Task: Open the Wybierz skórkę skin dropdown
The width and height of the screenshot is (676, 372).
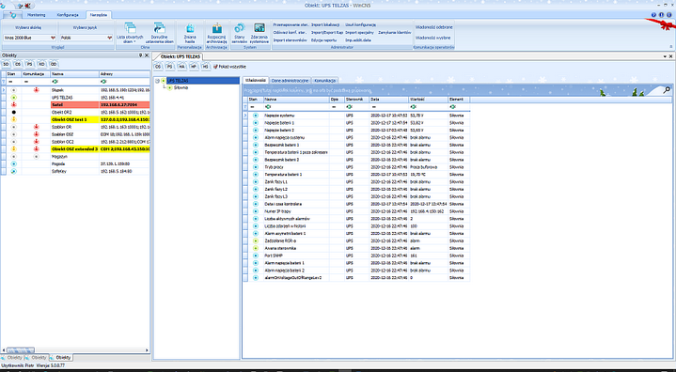Action: (x=54, y=38)
